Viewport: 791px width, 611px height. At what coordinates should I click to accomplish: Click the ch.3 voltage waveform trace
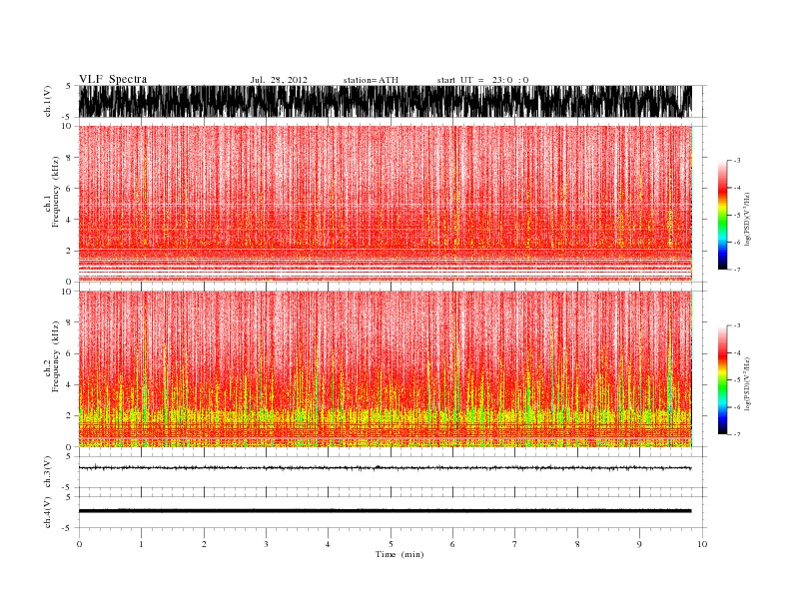click(386, 468)
